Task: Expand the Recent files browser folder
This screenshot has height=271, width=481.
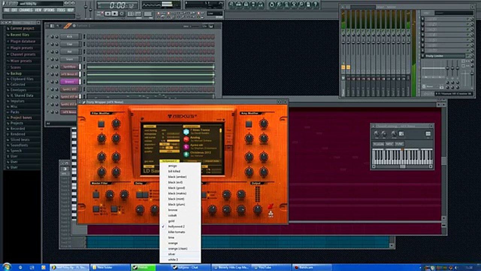Action: coord(20,35)
